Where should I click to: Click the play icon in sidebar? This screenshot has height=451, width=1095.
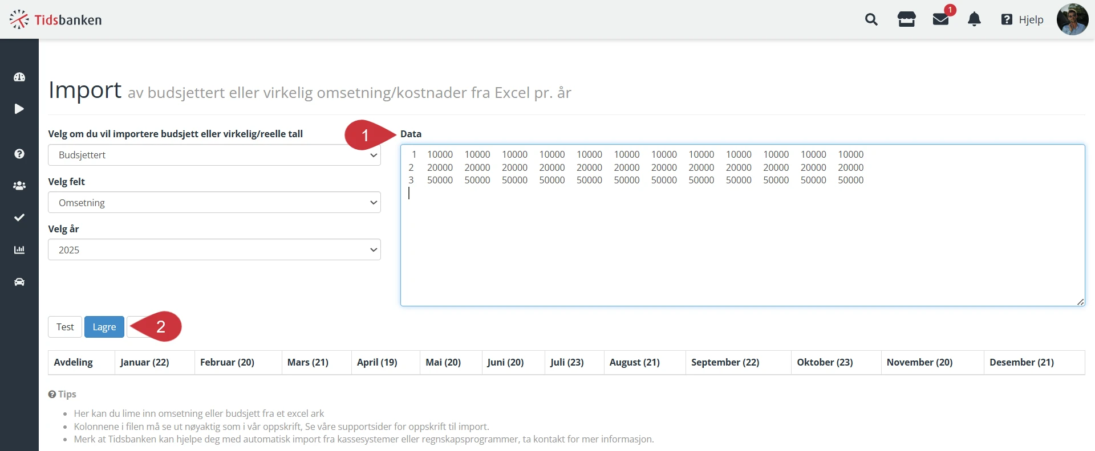19,109
